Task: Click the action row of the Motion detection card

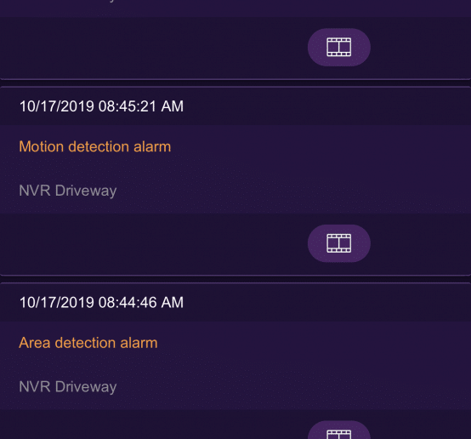Action: (x=235, y=244)
